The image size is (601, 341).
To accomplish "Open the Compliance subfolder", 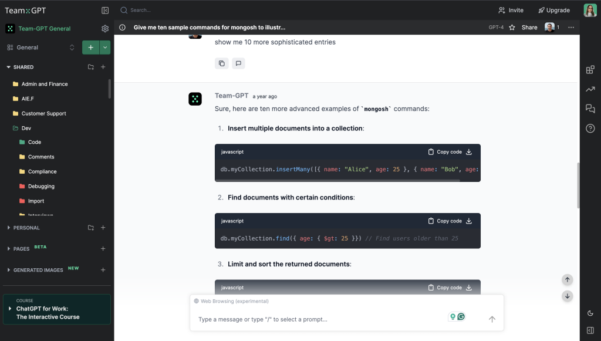I will [x=38, y=171].
